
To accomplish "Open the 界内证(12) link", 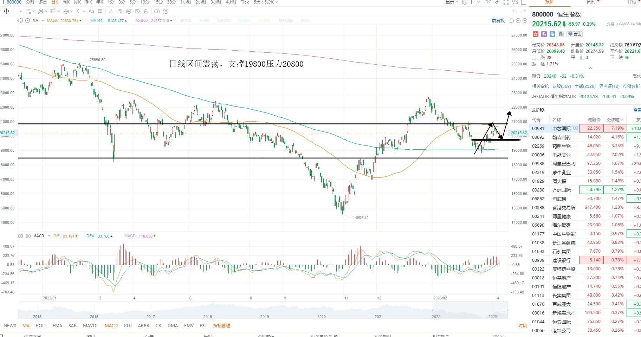I will [609, 86].
